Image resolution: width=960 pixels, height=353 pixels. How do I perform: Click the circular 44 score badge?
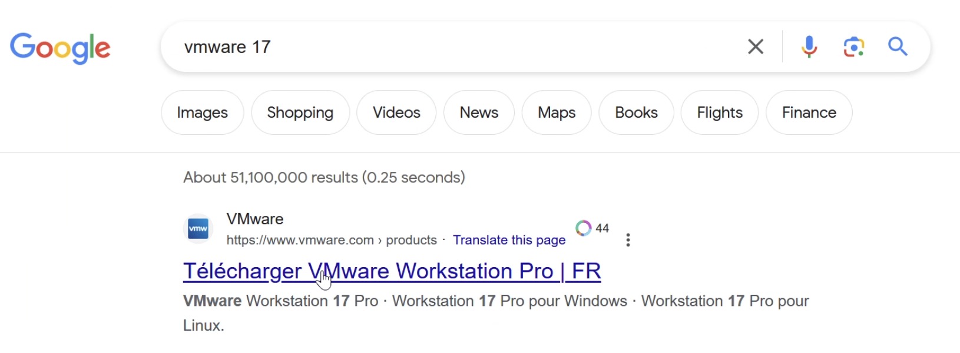pyautogui.click(x=584, y=228)
